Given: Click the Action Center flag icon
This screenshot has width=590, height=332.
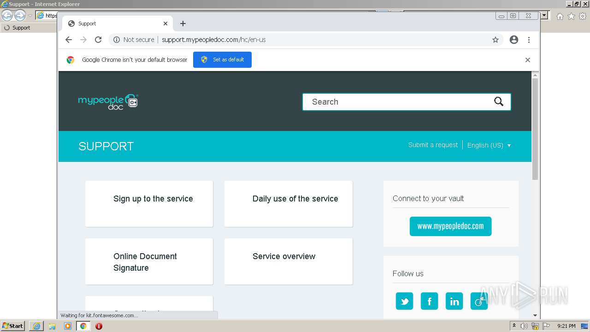Looking at the screenshot, I should tap(546, 326).
